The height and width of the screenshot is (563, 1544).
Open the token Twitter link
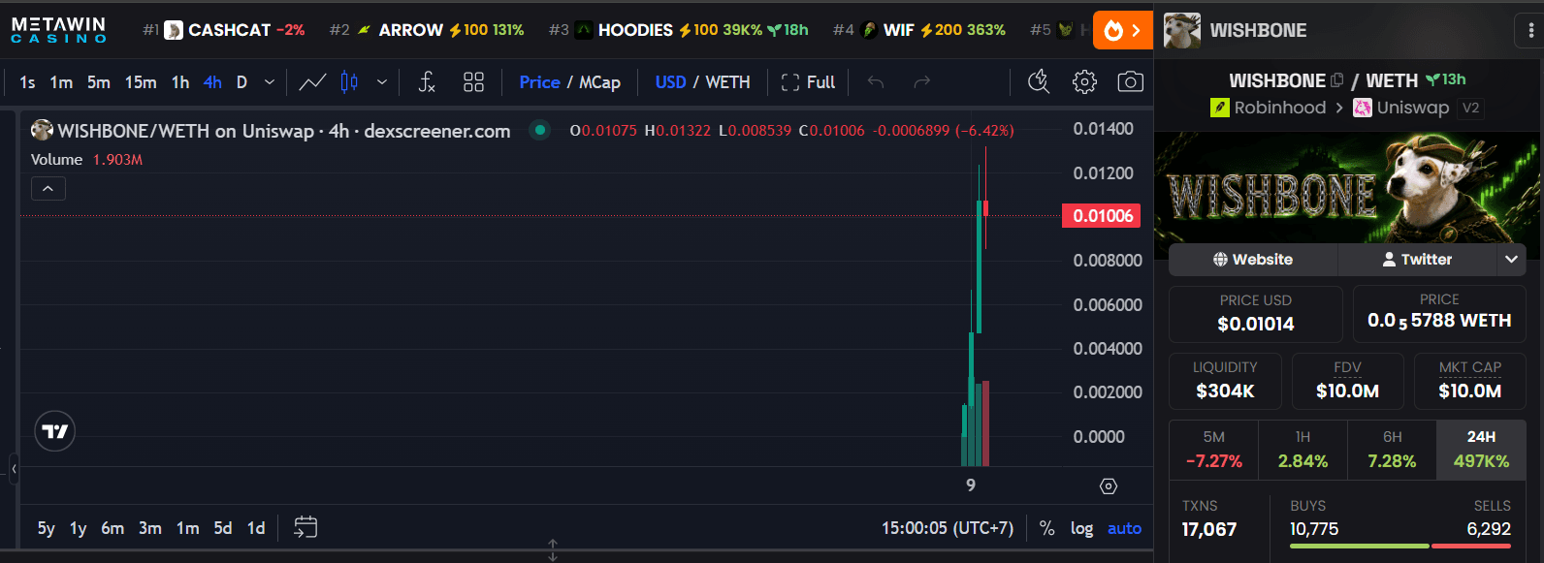1417,260
